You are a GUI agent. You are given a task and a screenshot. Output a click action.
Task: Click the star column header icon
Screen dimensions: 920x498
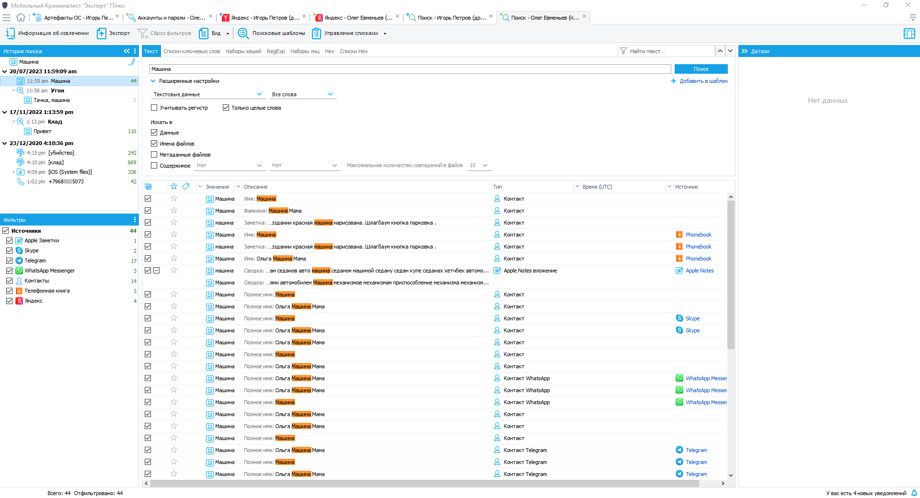point(174,187)
